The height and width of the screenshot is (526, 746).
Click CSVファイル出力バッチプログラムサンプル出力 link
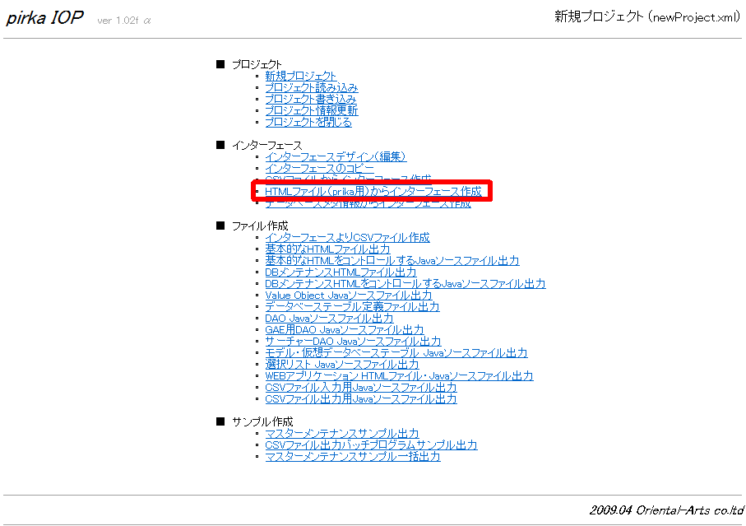[371, 445]
